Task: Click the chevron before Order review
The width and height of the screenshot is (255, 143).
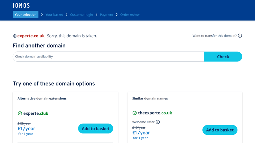Action: click(x=117, y=15)
